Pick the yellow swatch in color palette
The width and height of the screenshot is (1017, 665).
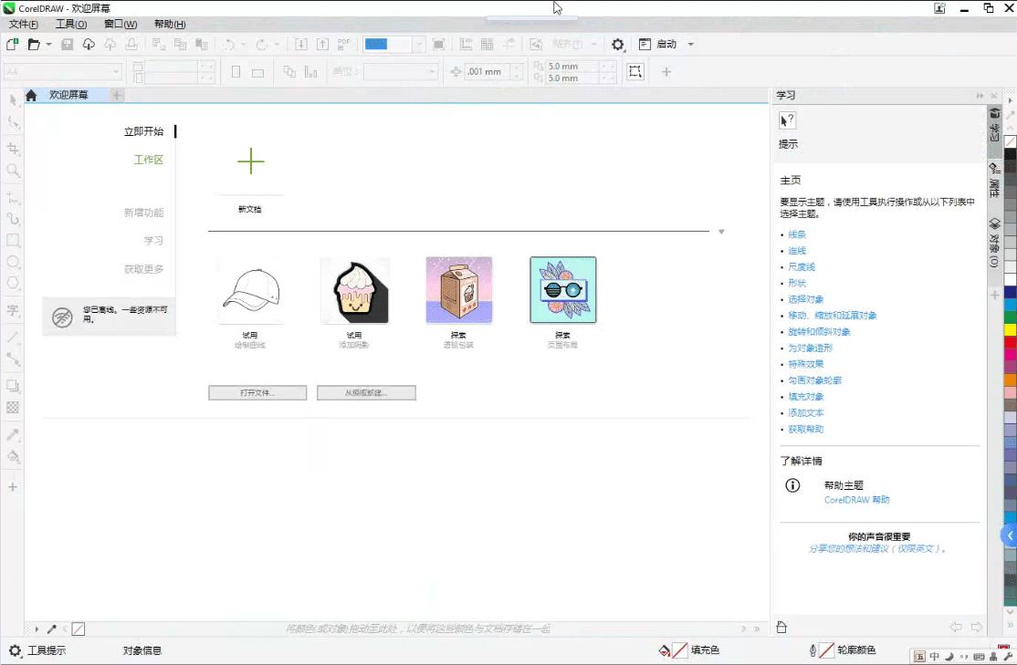[x=1011, y=329]
